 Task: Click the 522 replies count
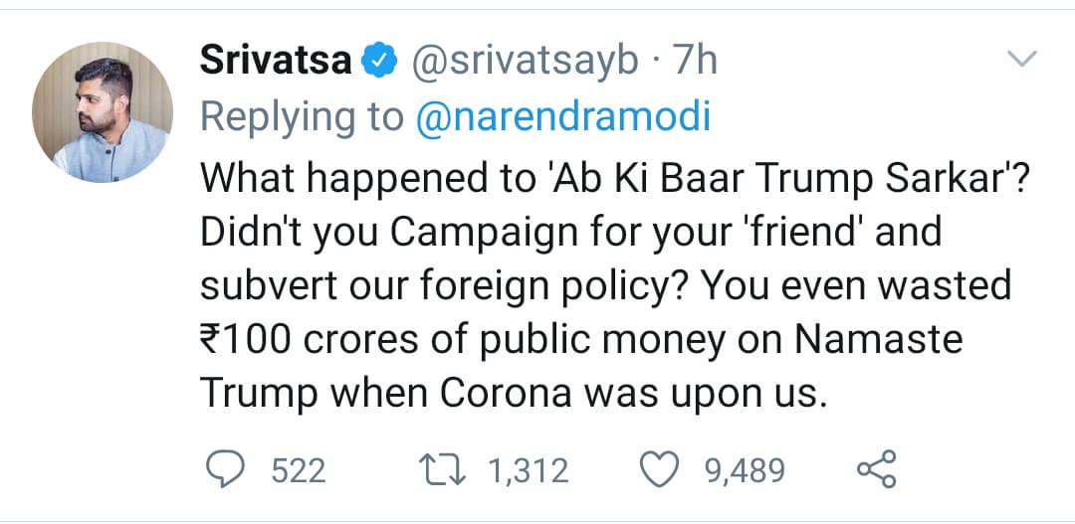[x=299, y=470]
